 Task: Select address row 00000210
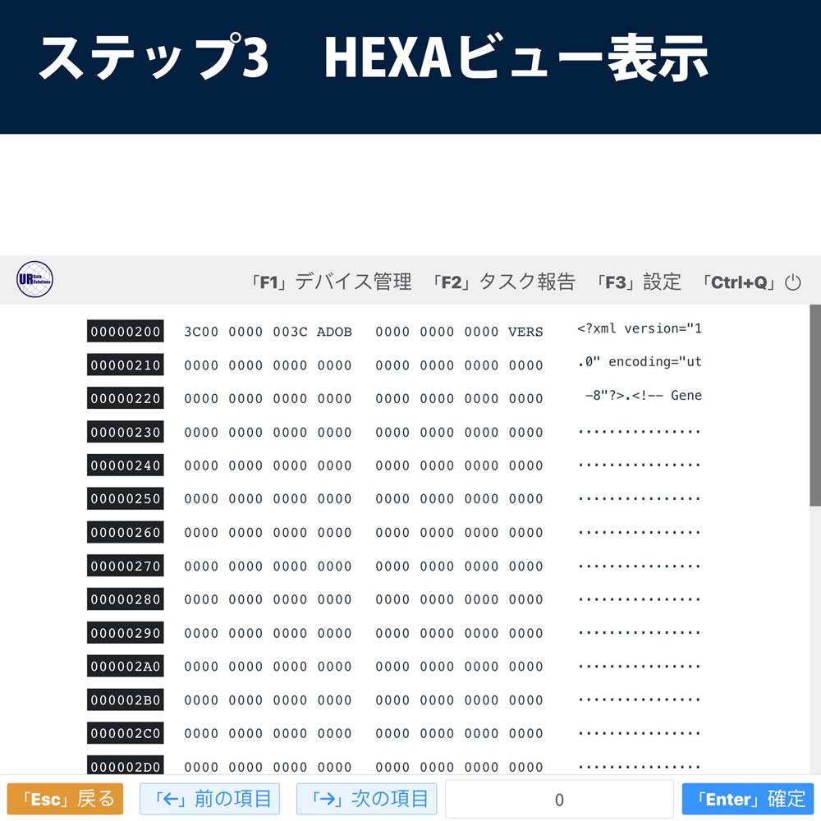(126, 365)
